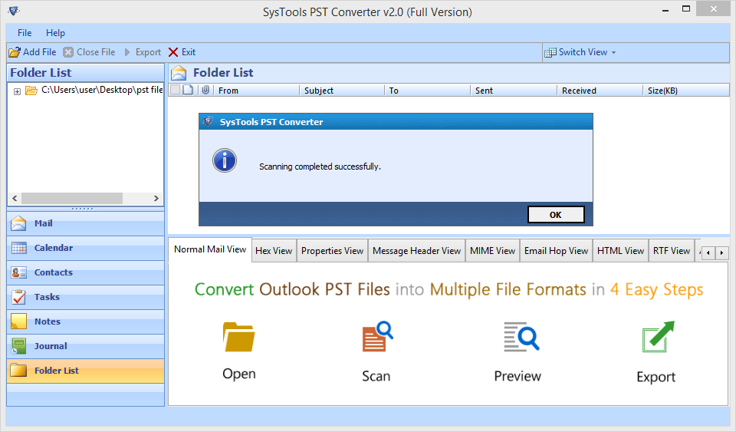Open the Help menu
Viewport: 736px width, 432px height.
tap(55, 33)
